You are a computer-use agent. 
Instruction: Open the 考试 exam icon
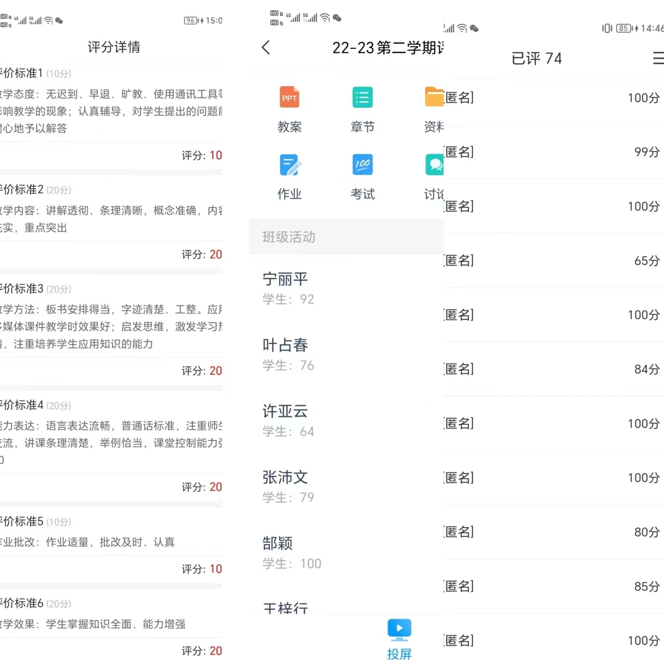[363, 165]
